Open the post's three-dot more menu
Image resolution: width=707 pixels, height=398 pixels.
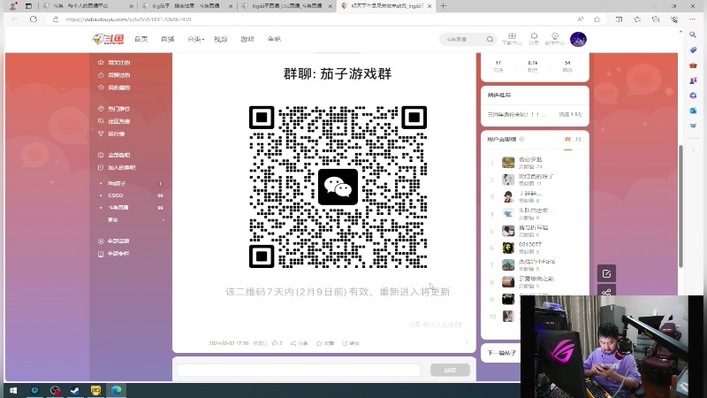pos(468,343)
